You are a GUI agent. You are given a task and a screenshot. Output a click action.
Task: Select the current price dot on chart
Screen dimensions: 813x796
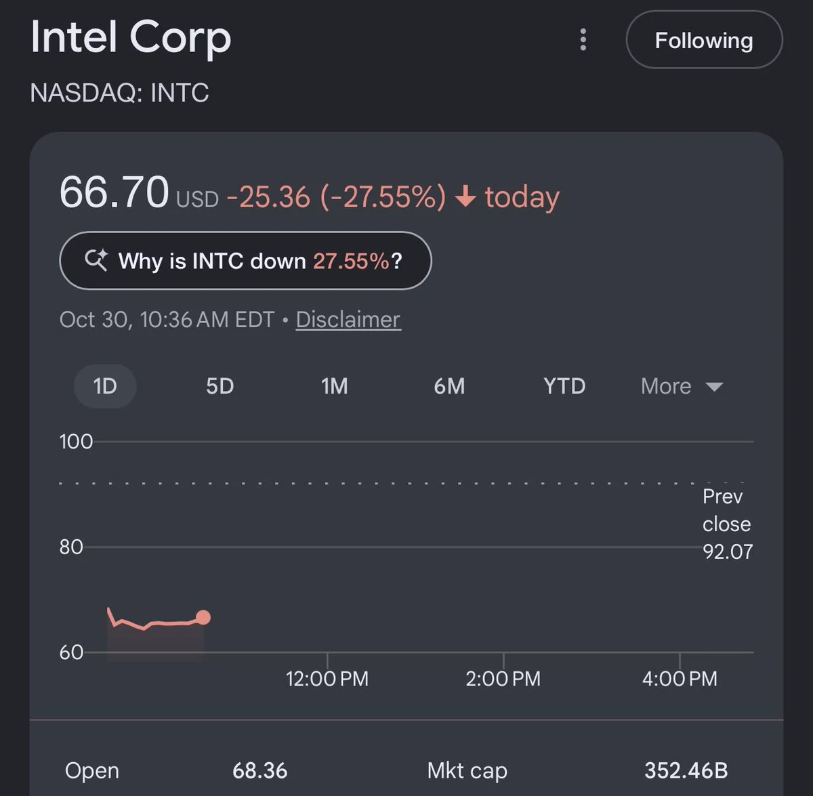click(x=203, y=617)
